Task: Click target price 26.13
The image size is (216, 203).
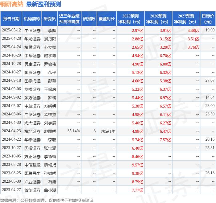Action: [210, 173]
